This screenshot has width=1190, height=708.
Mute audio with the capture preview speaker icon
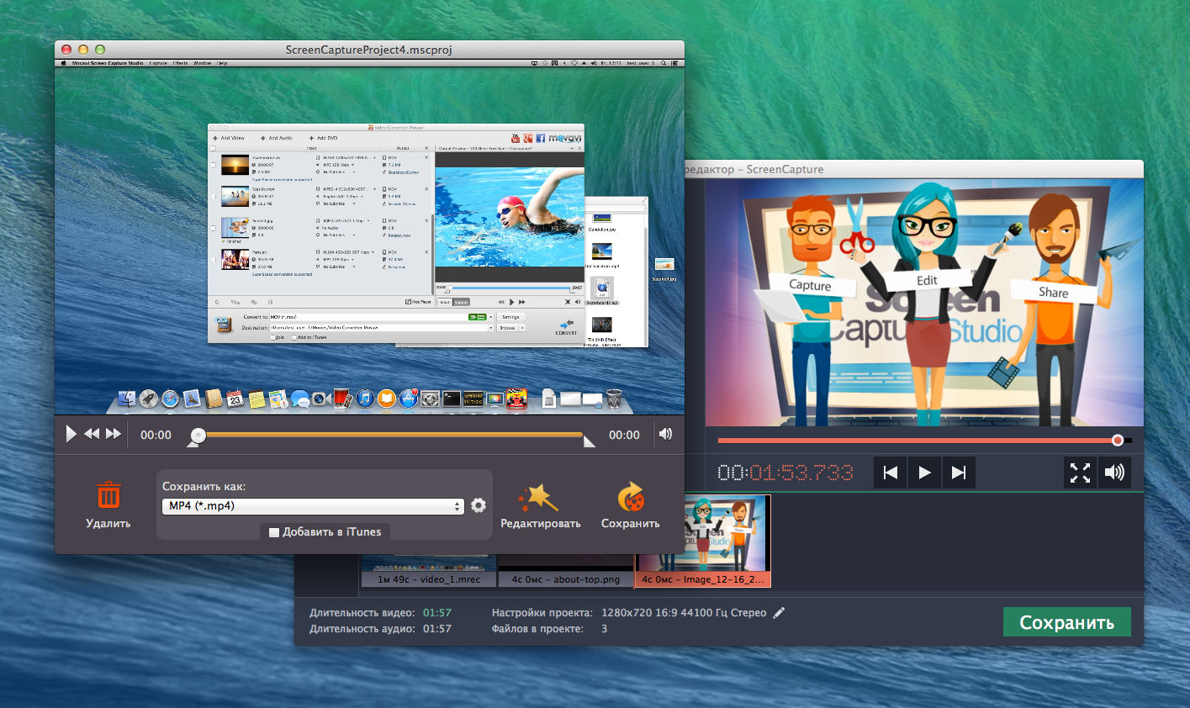point(665,434)
